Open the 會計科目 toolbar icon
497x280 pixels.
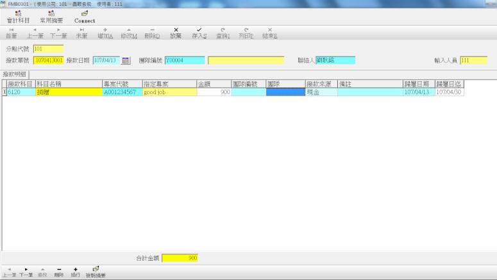pyautogui.click(x=18, y=16)
